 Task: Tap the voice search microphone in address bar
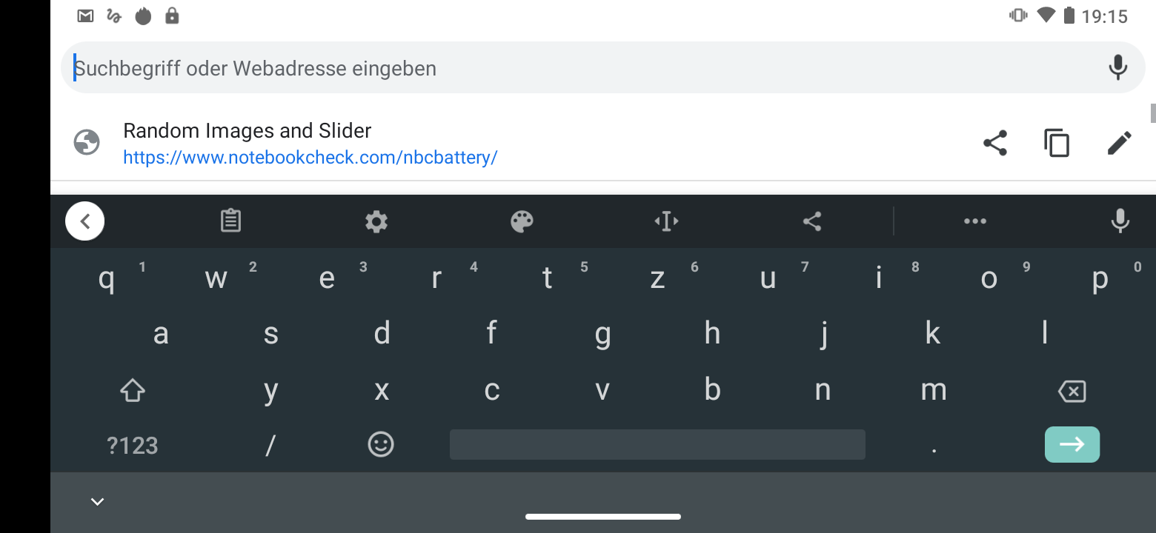pos(1117,67)
